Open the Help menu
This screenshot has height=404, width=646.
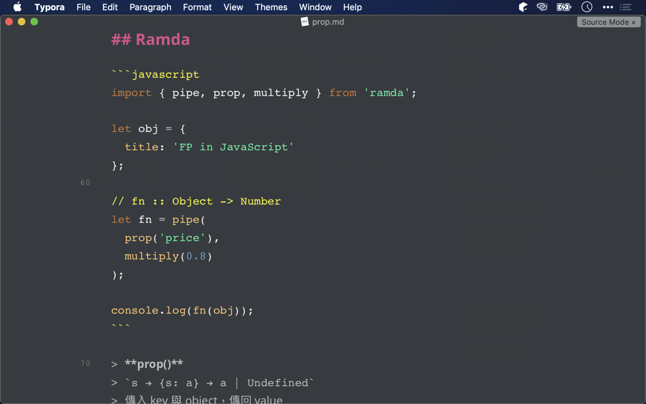coord(352,7)
